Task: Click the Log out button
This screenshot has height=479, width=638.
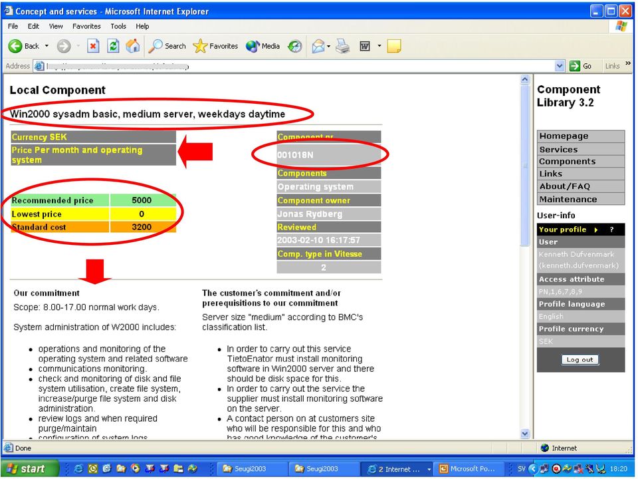Action: [x=580, y=360]
